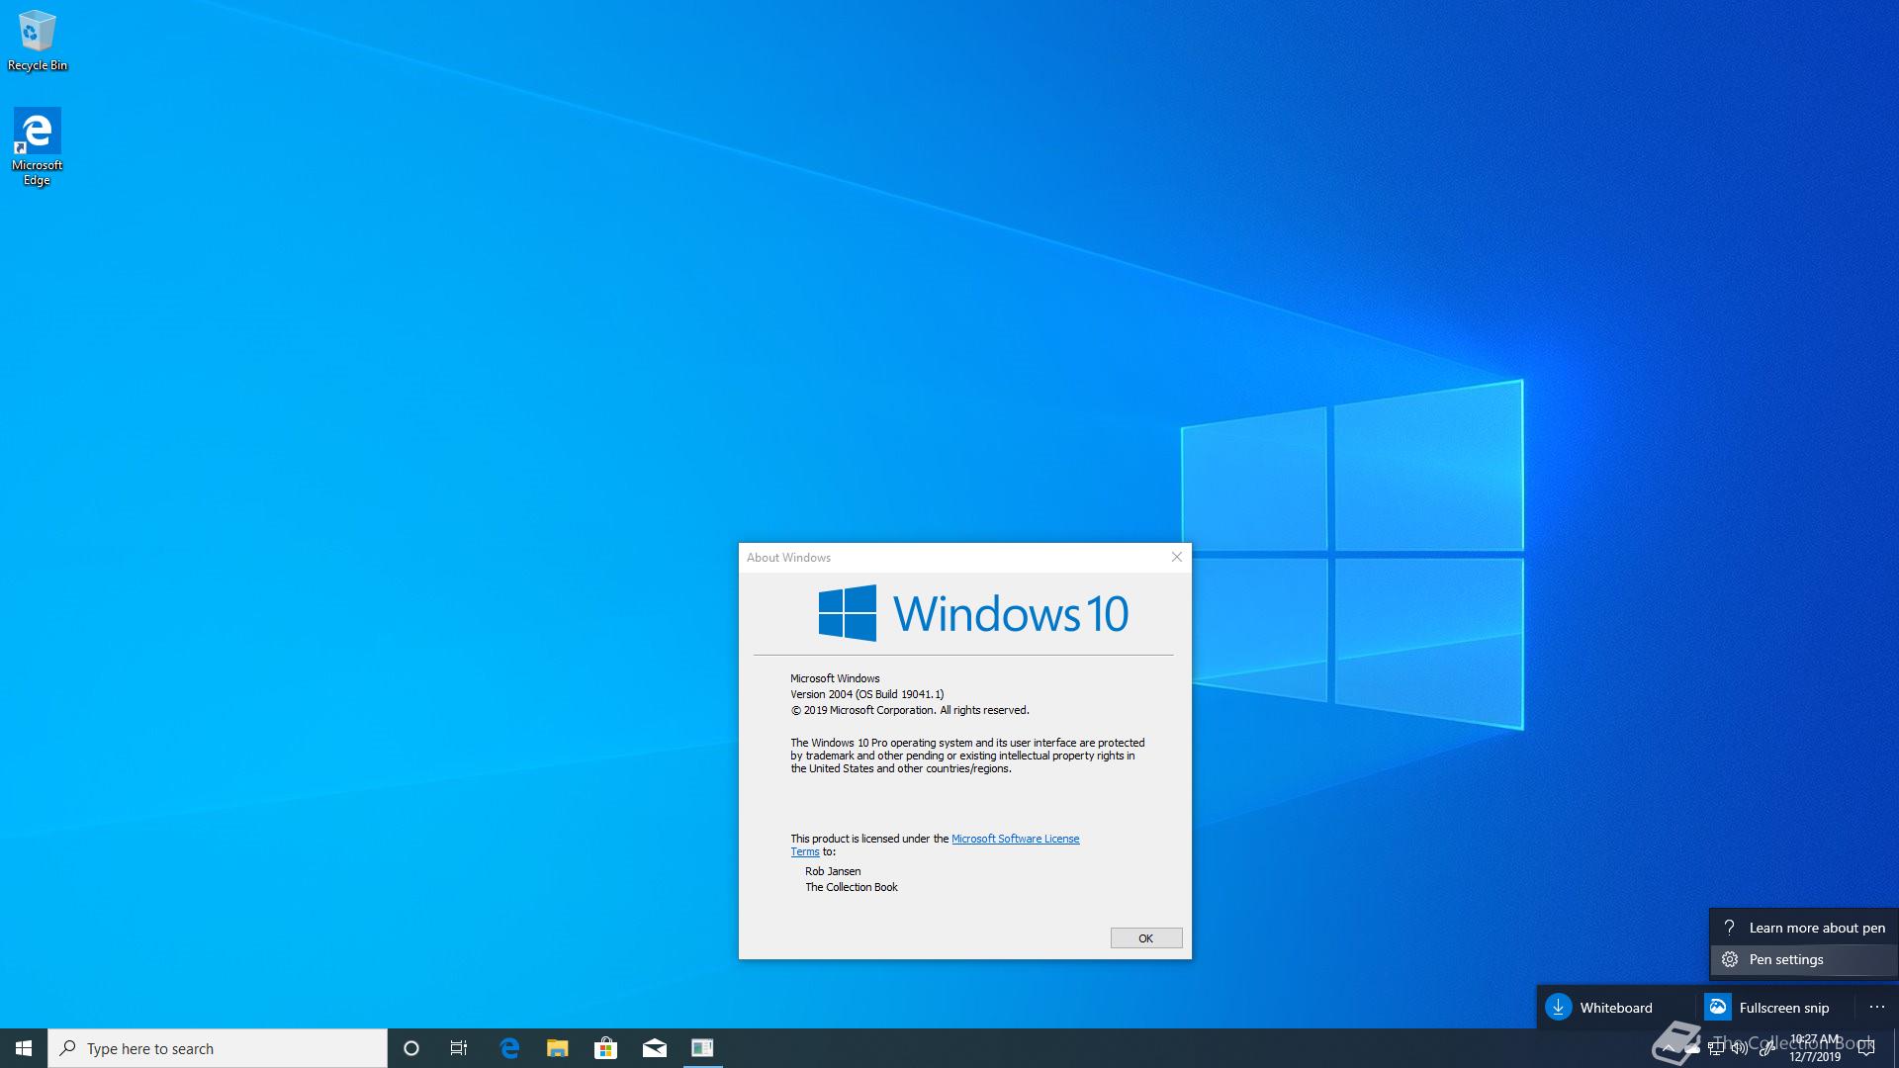Open the Windows Start menu
1899x1068 pixels.
tap(24, 1048)
